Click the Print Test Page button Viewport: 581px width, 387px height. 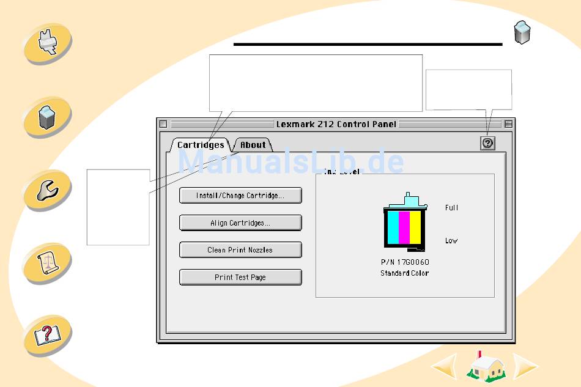[240, 278]
